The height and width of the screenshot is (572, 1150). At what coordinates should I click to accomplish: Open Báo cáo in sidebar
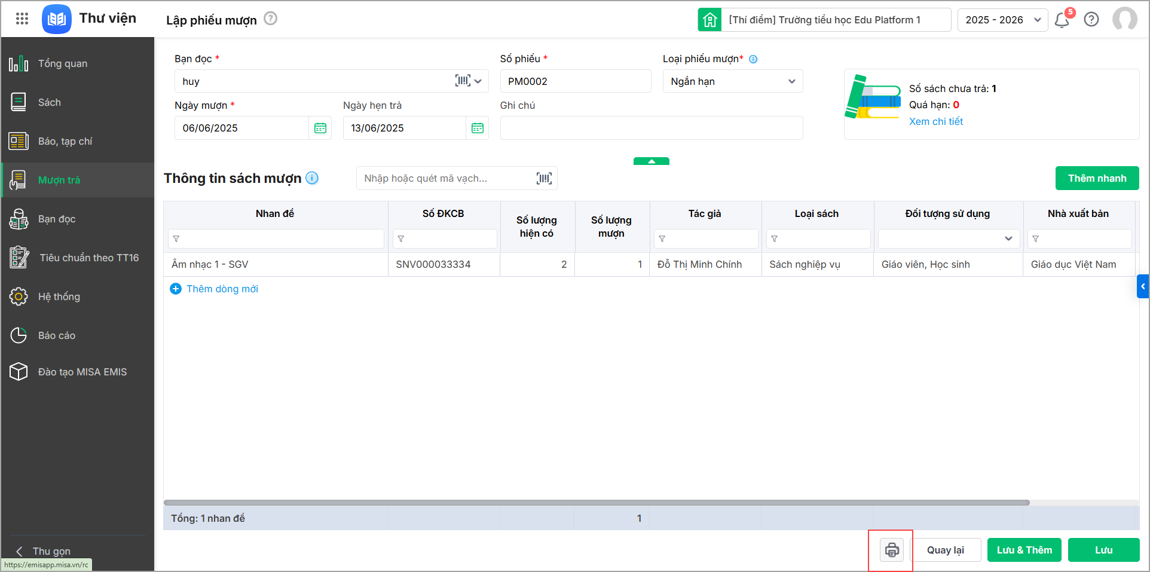coord(78,335)
